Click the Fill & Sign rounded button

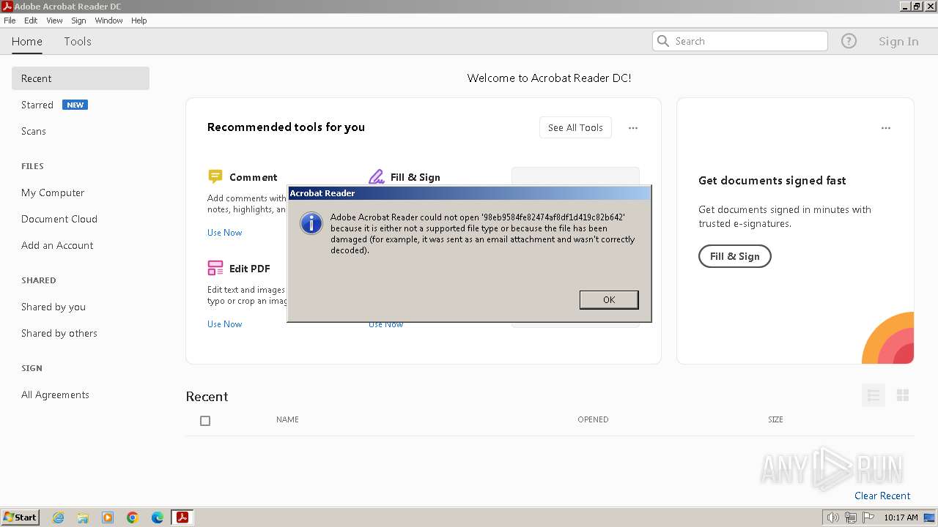point(735,256)
